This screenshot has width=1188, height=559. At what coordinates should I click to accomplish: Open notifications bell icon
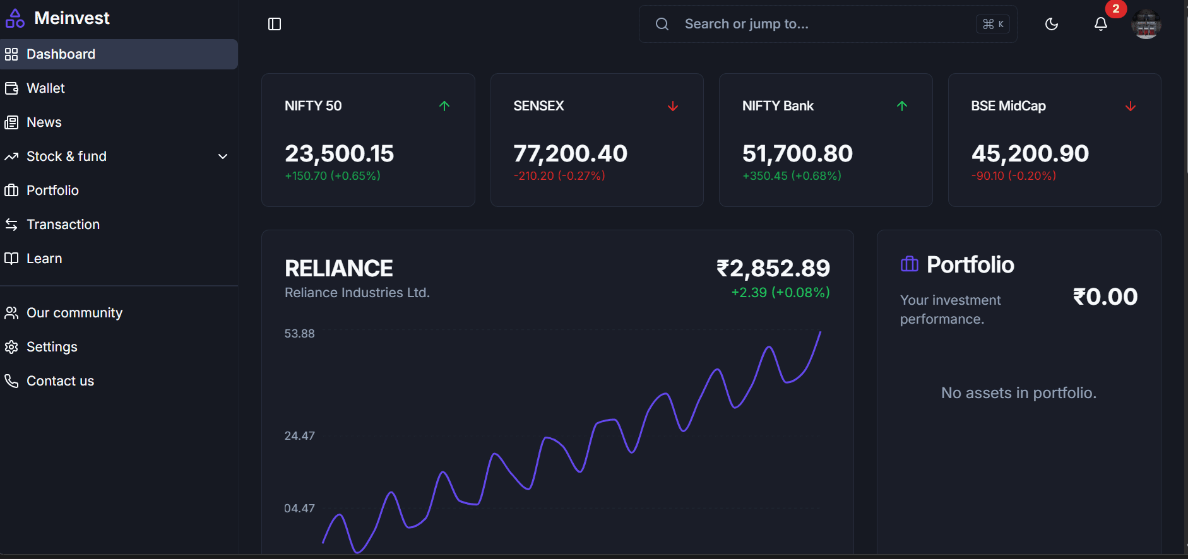coord(1100,24)
